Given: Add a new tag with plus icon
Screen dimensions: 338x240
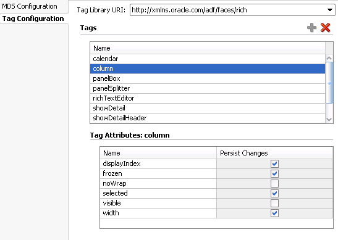Looking at the screenshot, I should click(x=311, y=28).
